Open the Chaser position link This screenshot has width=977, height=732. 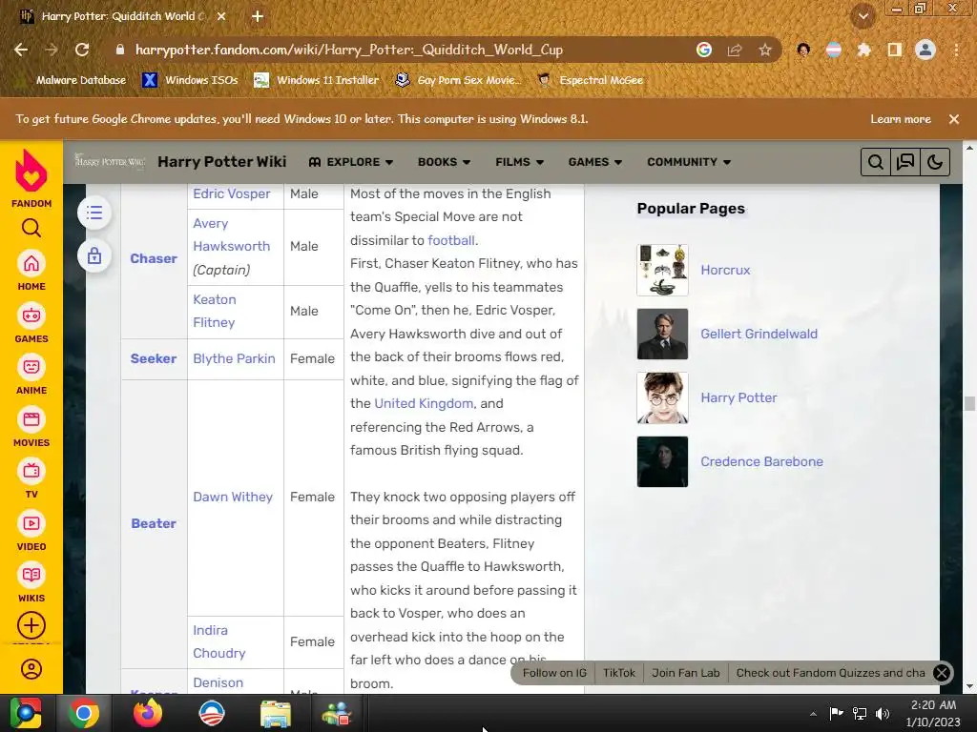tap(154, 258)
